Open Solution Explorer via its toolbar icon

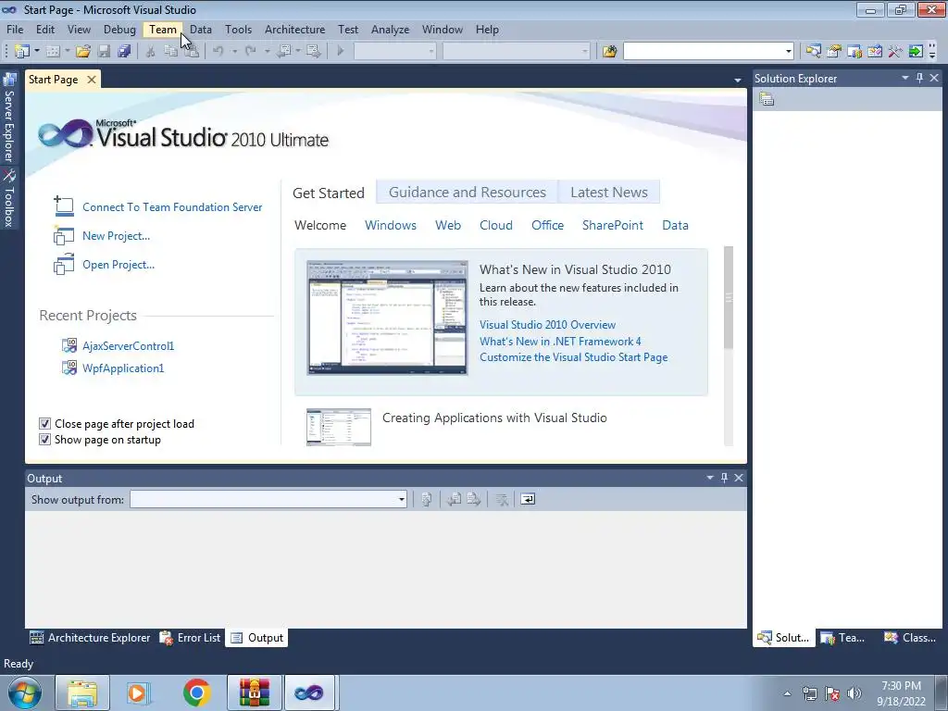814,52
